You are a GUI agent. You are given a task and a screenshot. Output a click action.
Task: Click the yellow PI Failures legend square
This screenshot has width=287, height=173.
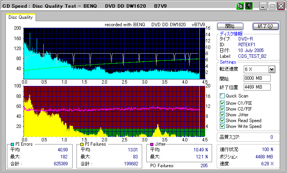(x=82, y=144)
